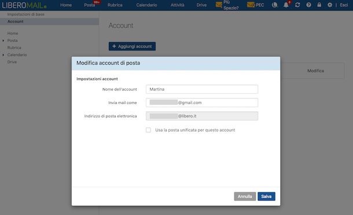The width and height of the screenshot is (353, 215).
Task: Expand the Calendario tree item arrow
Action: pyautogui.click(x=3, y=55)
